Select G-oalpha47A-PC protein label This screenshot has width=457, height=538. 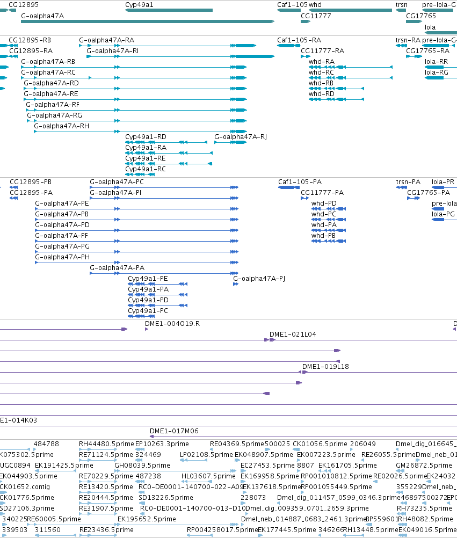click(x=117, y=182)
